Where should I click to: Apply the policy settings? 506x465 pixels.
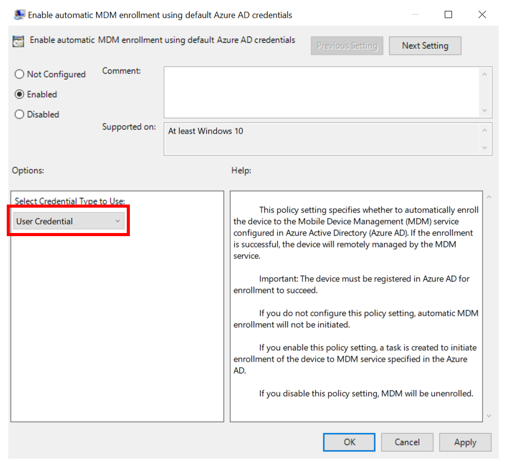point(465,442)
